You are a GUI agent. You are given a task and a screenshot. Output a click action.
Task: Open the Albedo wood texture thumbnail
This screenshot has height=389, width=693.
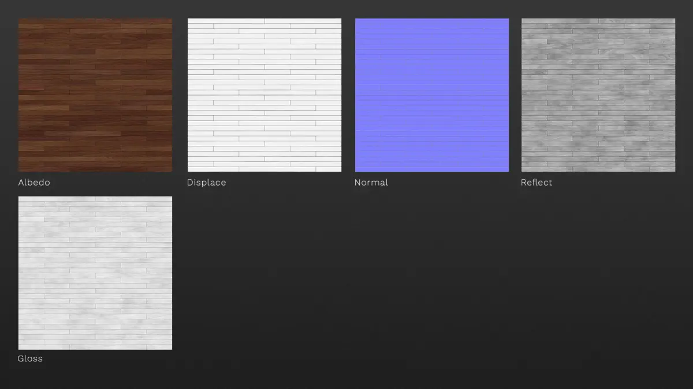(95, 95)
